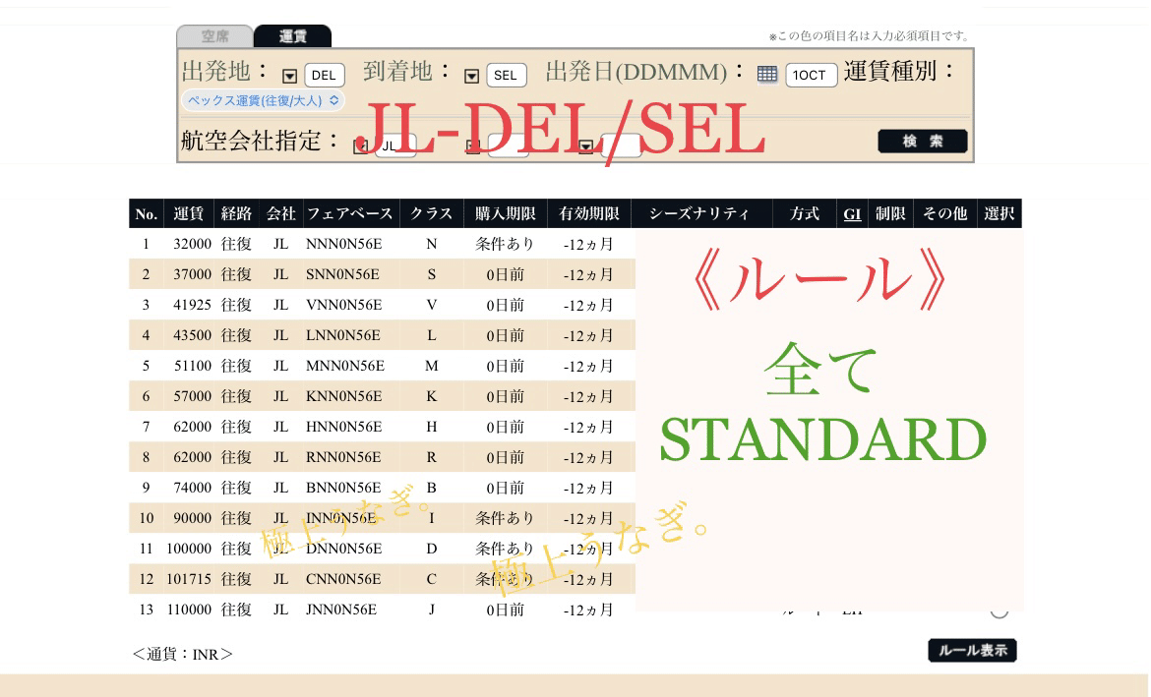Open the third airline selection dropdown arrow

(585, 146)
